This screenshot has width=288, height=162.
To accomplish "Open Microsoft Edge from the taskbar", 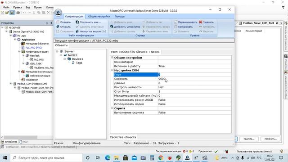I will 108,158.
